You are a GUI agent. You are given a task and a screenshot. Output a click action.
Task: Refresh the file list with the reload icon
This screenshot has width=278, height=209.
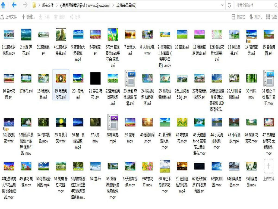229,5
